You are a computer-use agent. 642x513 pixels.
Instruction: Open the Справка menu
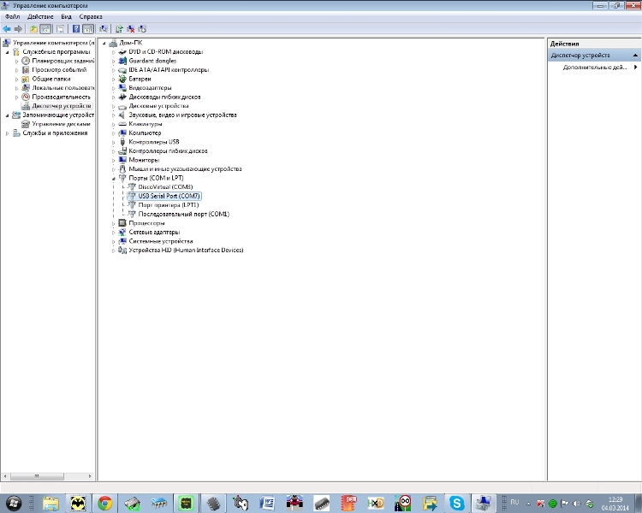(x=91, y=16)
